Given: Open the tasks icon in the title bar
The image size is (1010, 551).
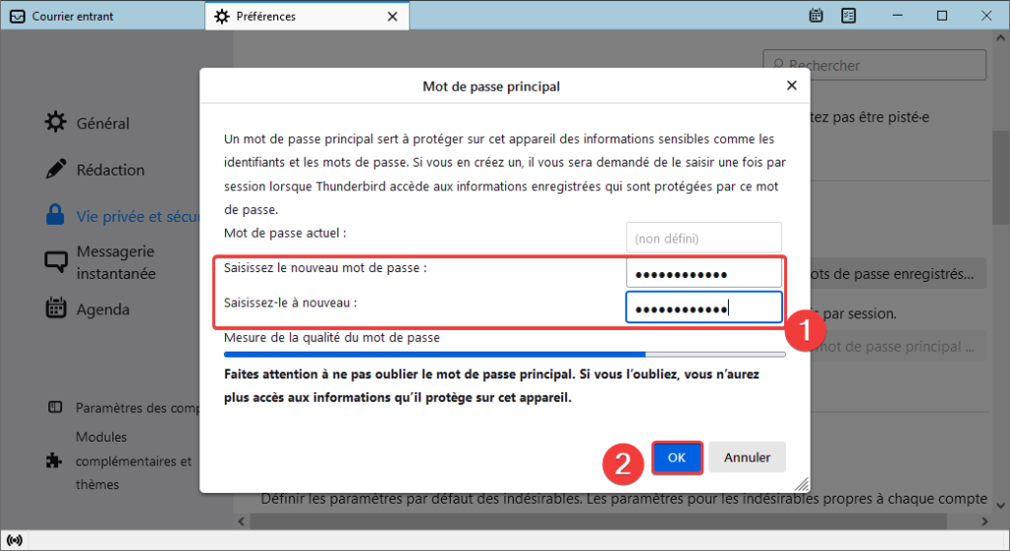Looking at the screenshot, I should (849, 16).
